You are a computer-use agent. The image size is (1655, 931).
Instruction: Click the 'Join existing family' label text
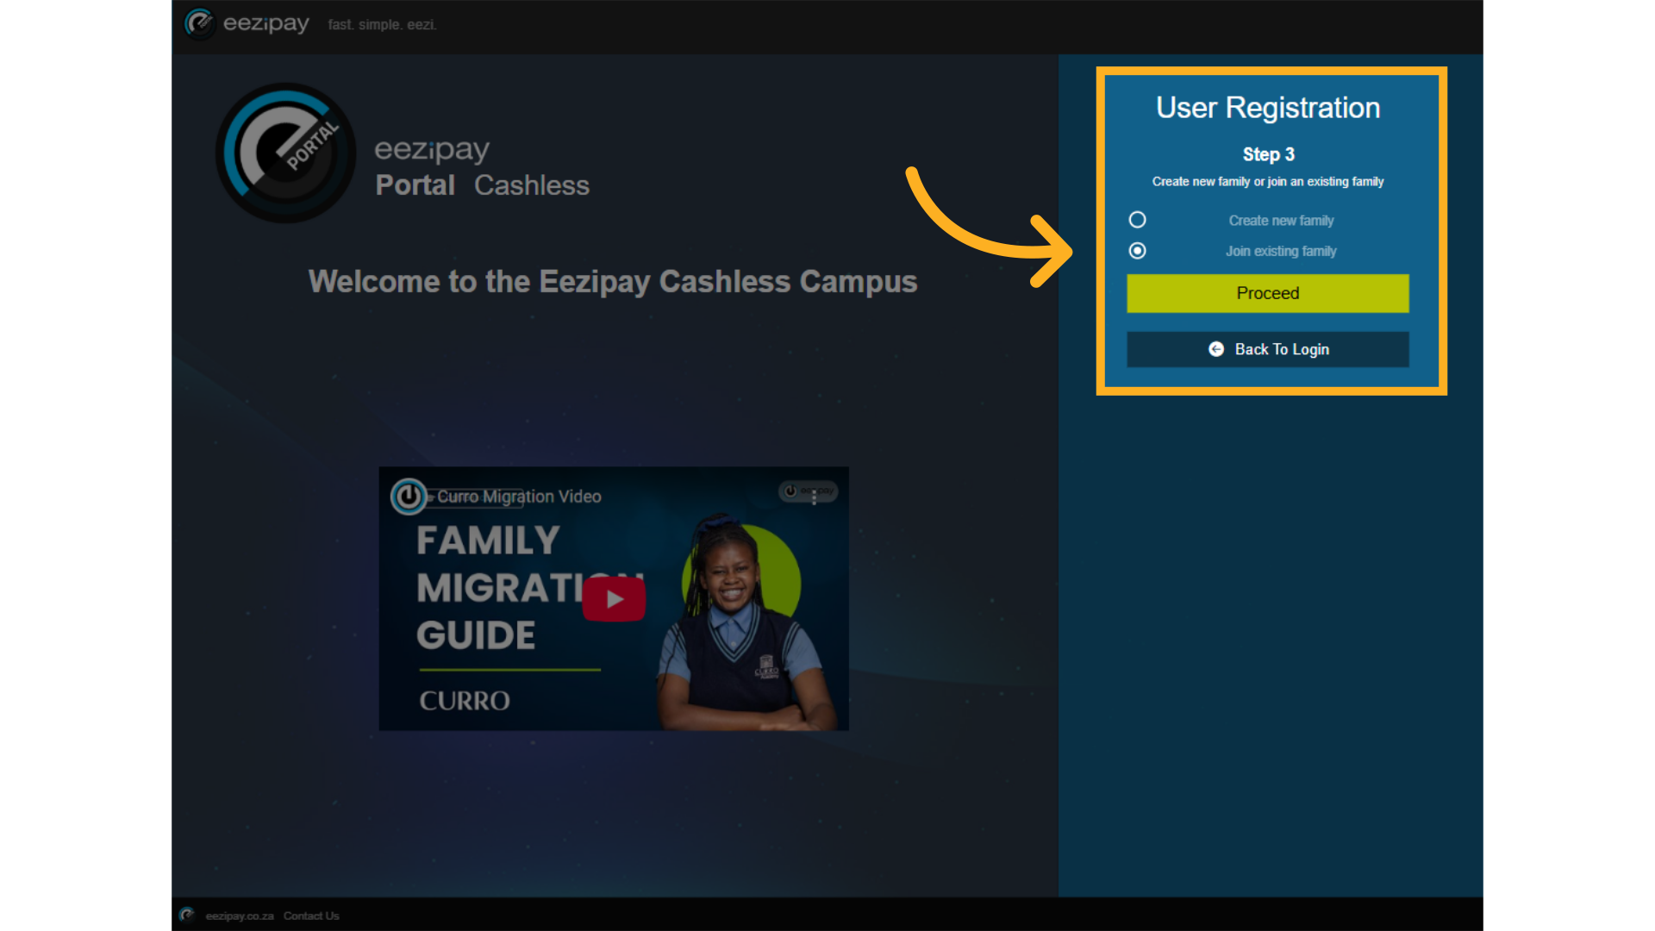pyautogui.click(x=1281, y=251)
